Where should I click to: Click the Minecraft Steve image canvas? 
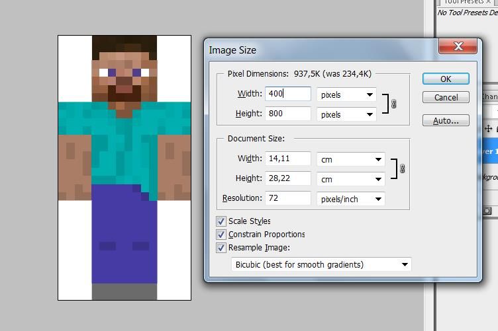[x=124, y=168]
